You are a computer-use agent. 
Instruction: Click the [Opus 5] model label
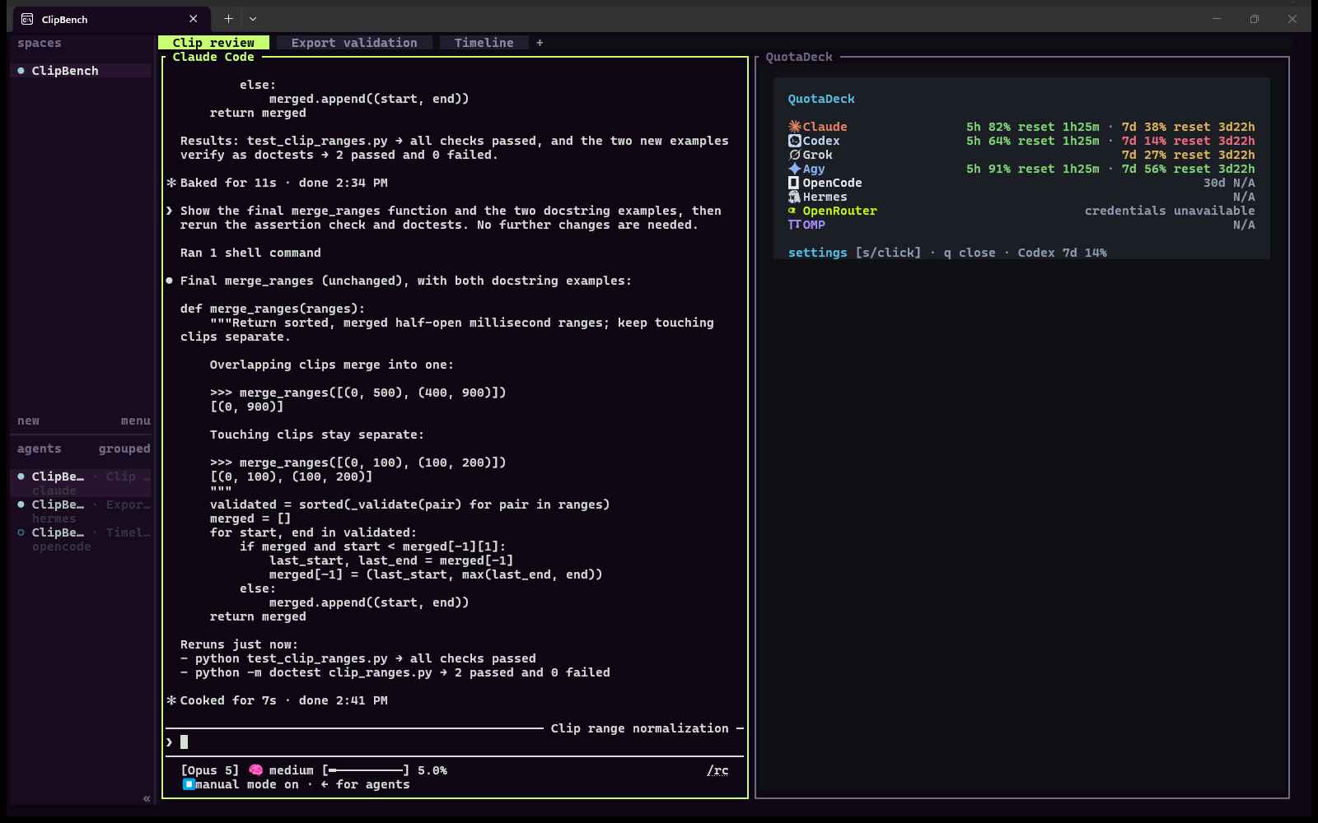click(210, 770)
